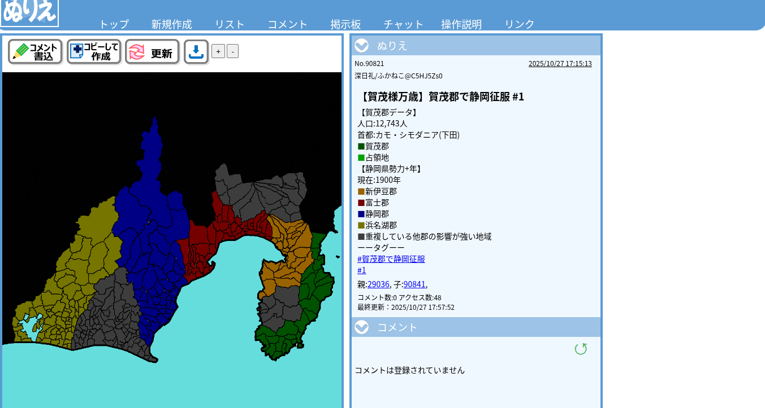Go to トップ in navigation

[x=114, y=24]
